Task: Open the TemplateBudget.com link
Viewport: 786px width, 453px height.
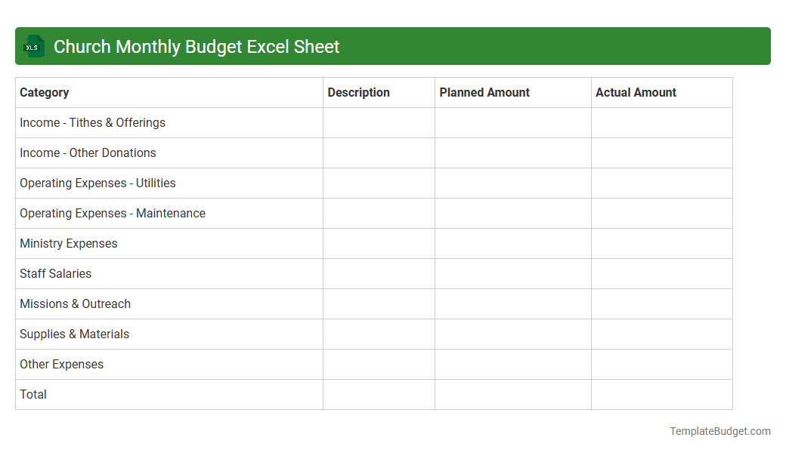Action: pyautogui.click(x=719, y=431)
